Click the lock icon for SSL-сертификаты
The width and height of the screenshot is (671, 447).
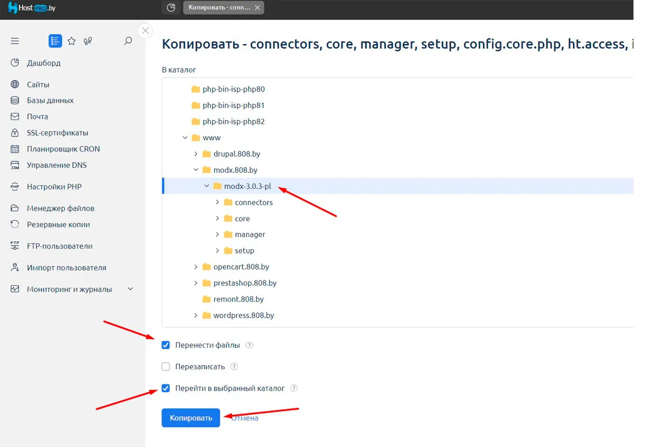tap(15, 133)
